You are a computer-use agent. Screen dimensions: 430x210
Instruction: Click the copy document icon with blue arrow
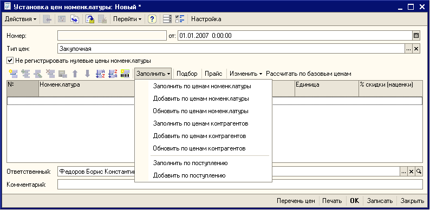tap(75, 19)
